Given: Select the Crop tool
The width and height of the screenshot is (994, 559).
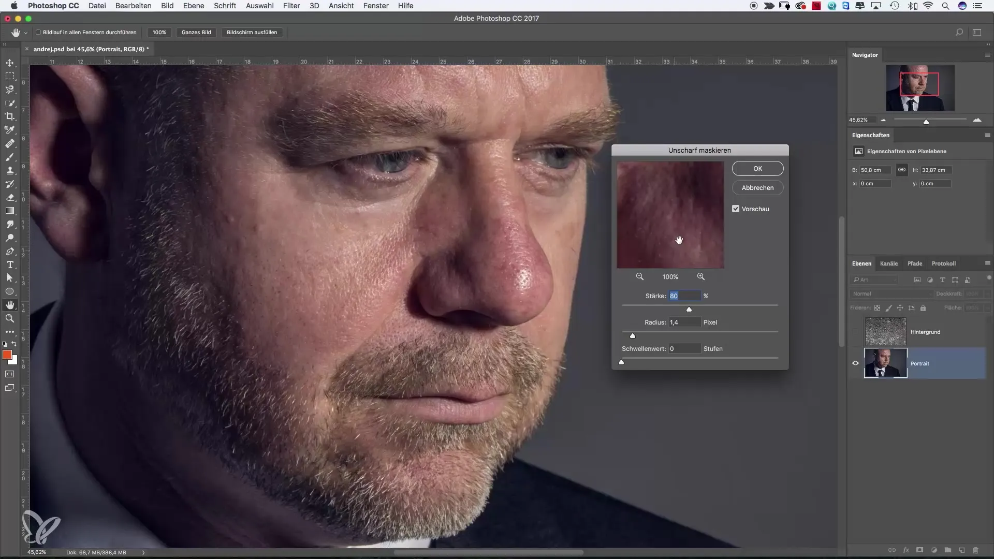Looking at the screenshot, I should click(10, 116).
